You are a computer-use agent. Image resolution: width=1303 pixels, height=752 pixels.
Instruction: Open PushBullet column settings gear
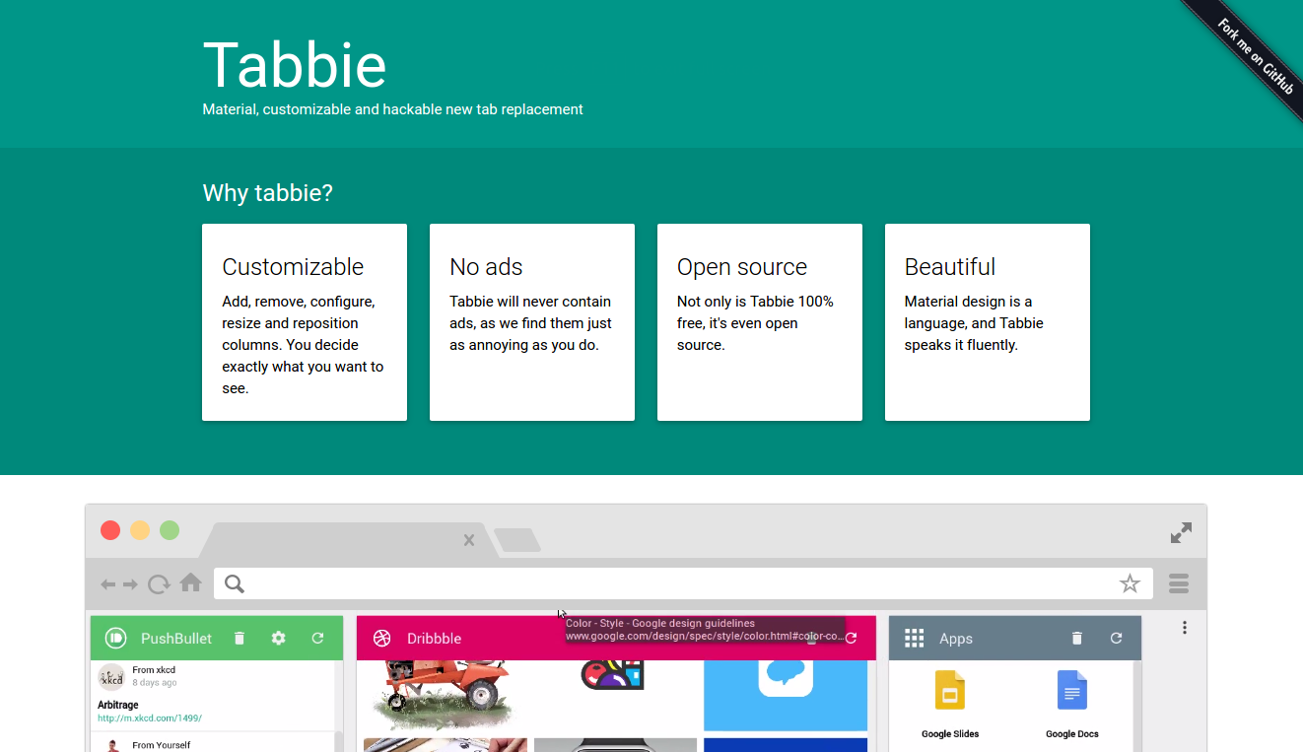(279, 639)
